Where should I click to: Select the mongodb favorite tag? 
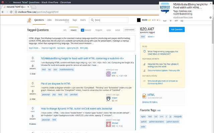(x=178, y=117)
